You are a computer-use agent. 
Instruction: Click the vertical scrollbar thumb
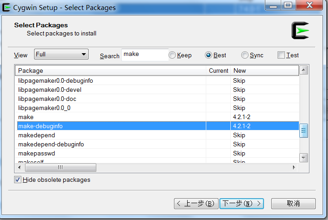pos(303,130)
